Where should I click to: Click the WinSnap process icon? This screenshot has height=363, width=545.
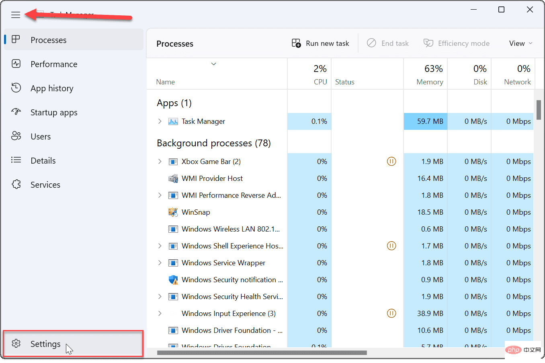(x=173, y=212)
